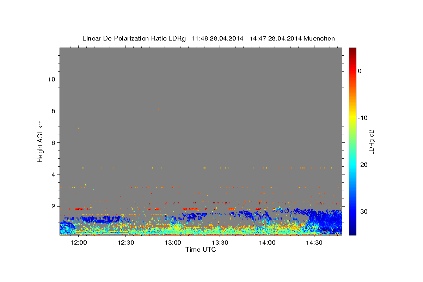Click the '14:00' time tick label
Viewport: 423px width, 282px height.
(x=267, y=243)
